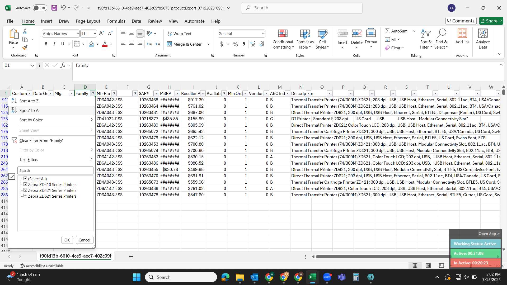Click the Increase Indent icon
Screen dimensions: 507x285
[x=158, y=44]
